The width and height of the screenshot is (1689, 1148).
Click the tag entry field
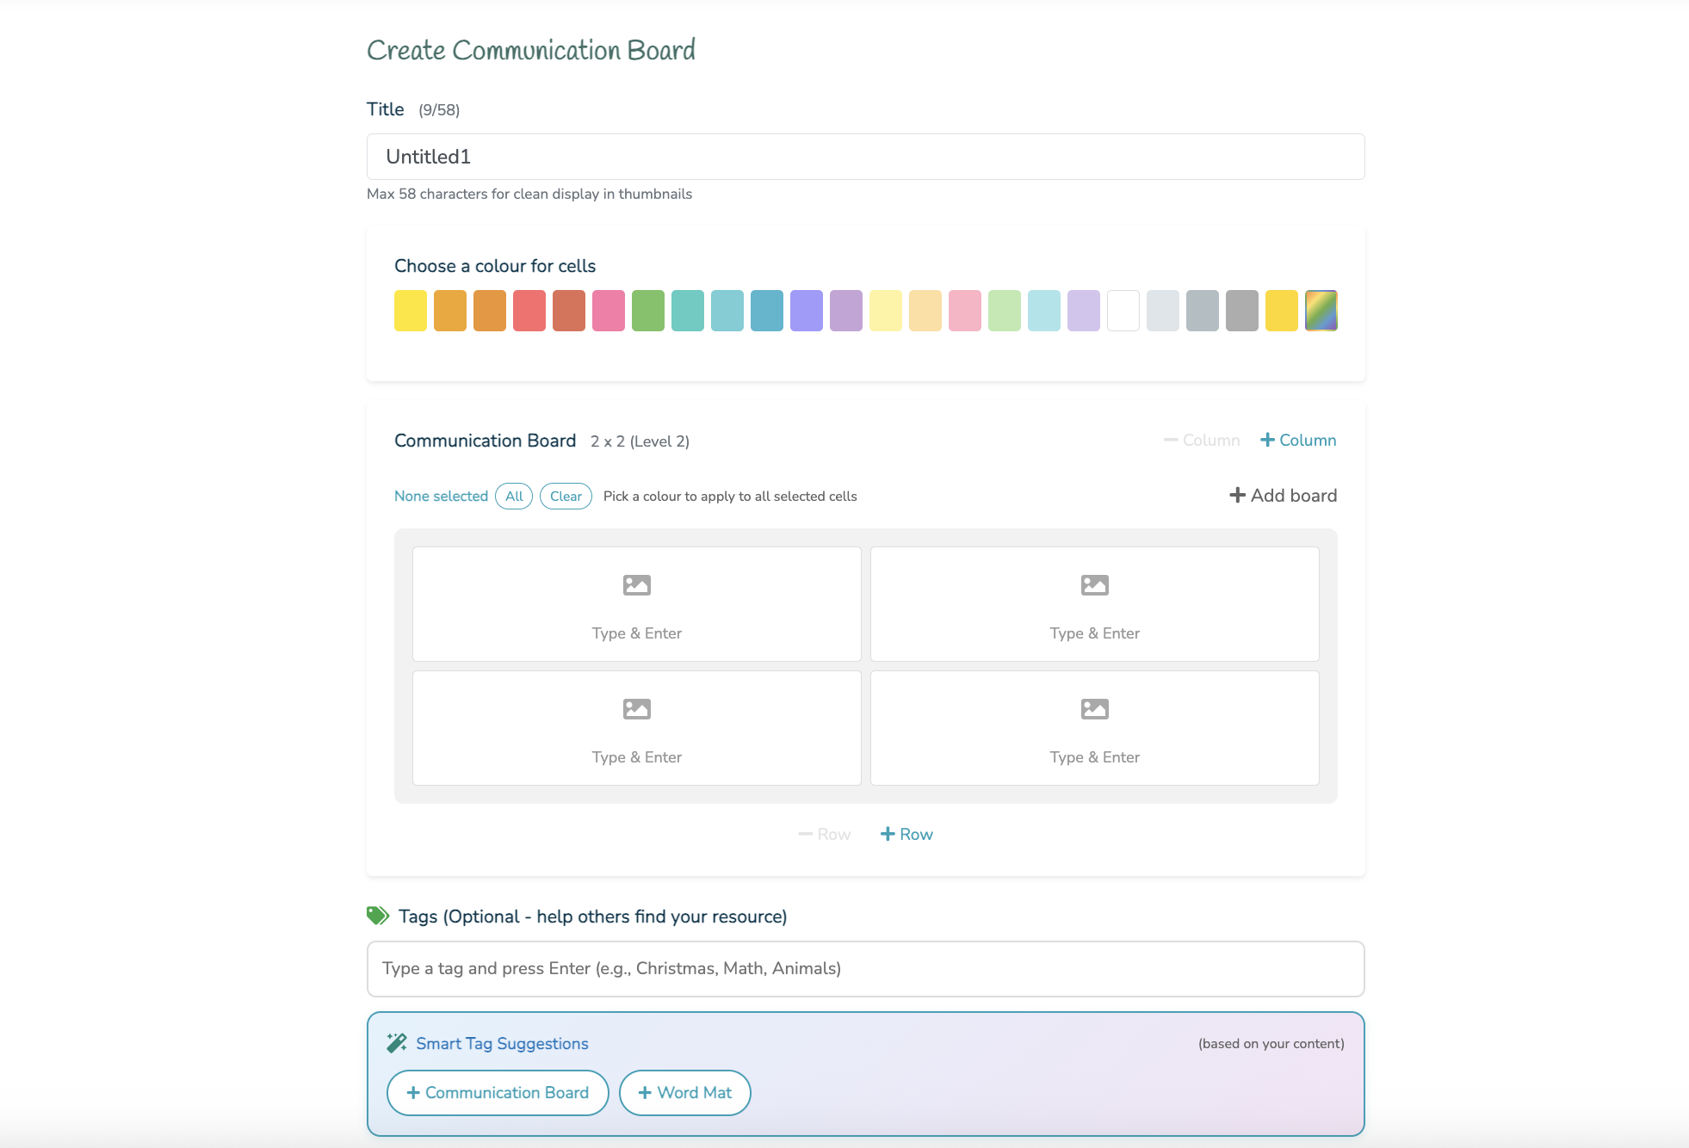click(x=864, y=968)
